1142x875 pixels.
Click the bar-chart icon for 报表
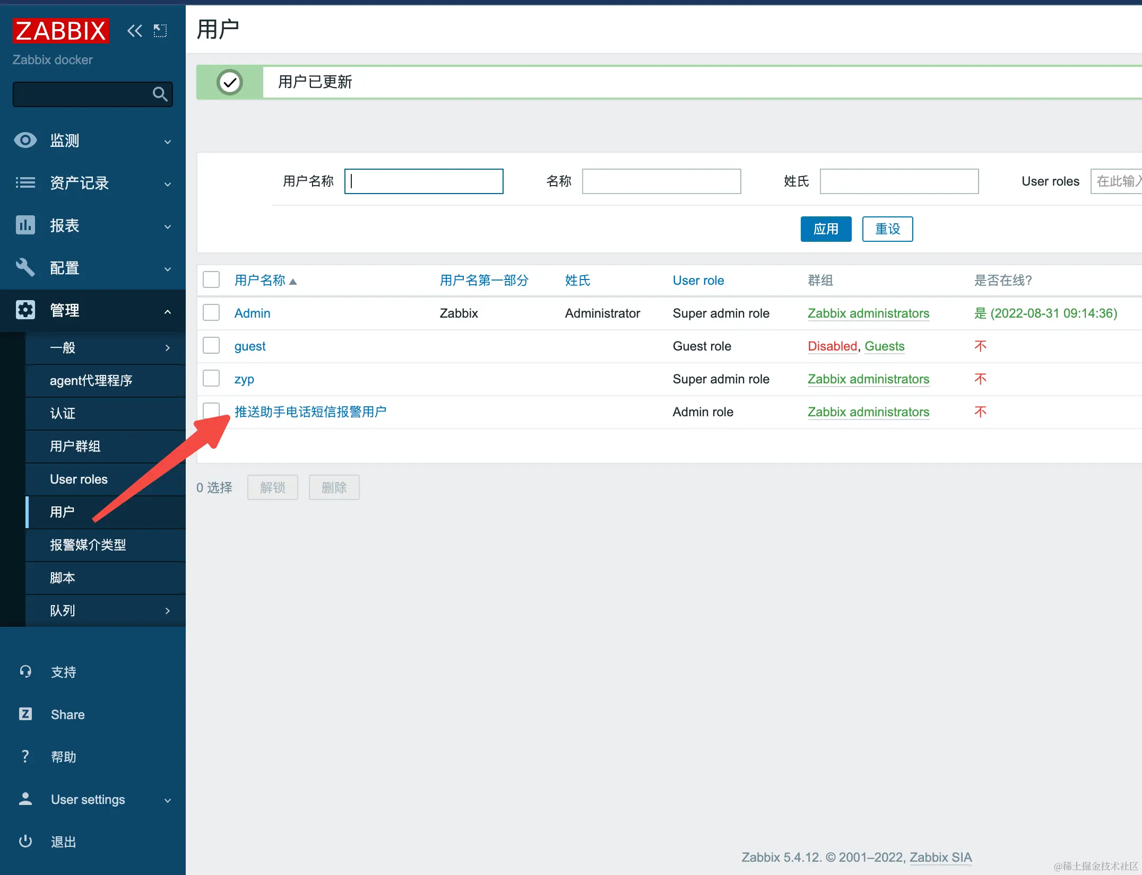pyautogui.click(x=25, y=225)
